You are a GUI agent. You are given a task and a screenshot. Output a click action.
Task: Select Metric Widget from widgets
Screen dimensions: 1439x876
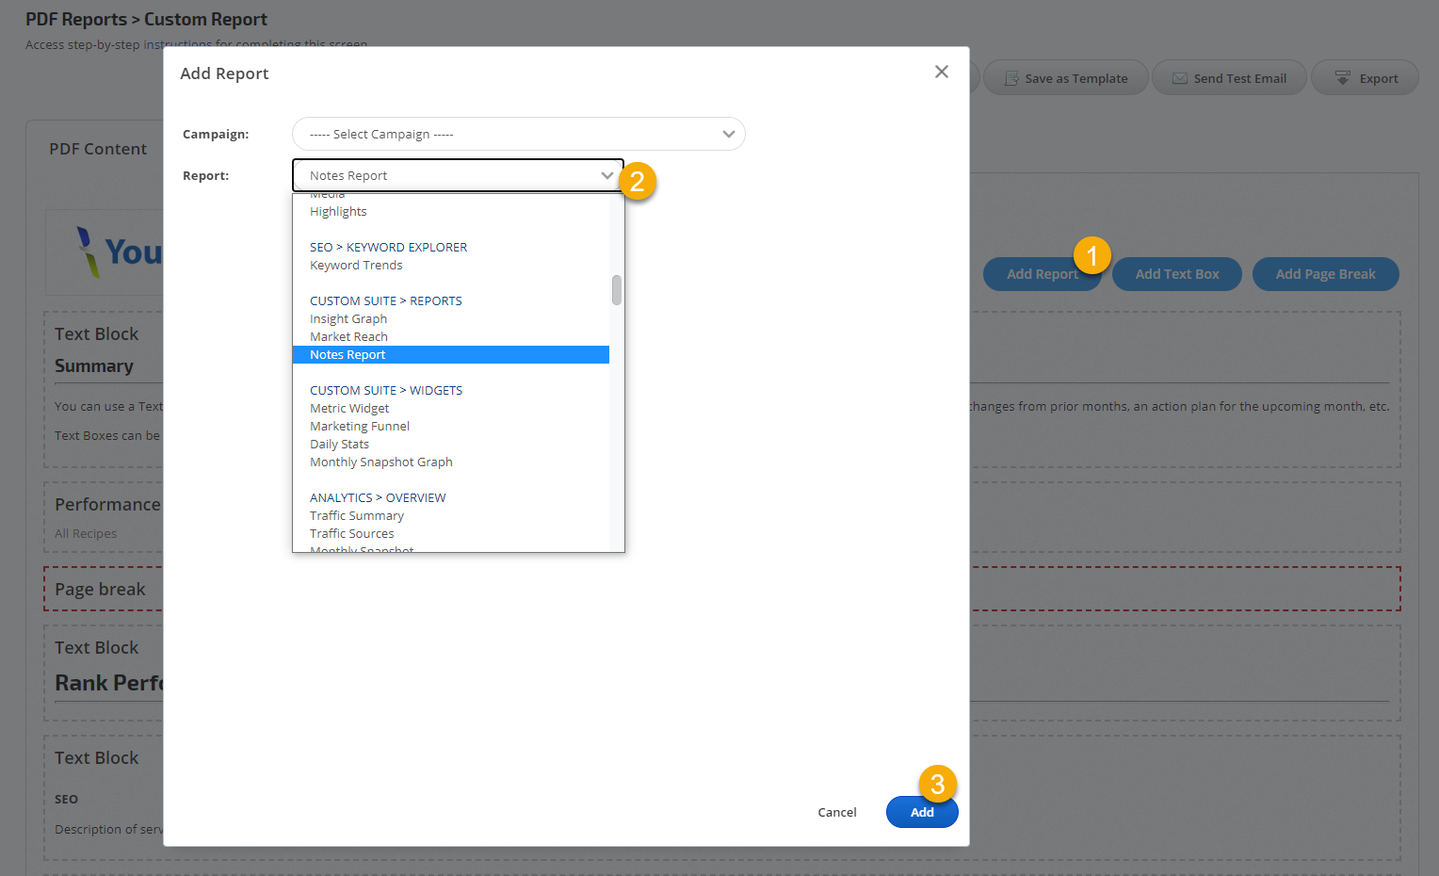pyautogui.click(x=349, y=409)
